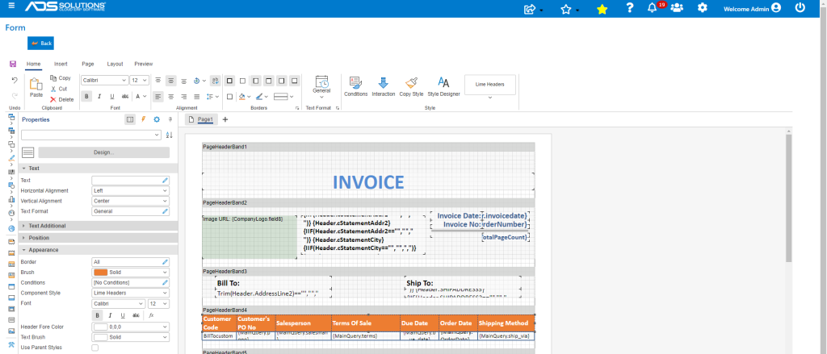Click the Back button

40,44
